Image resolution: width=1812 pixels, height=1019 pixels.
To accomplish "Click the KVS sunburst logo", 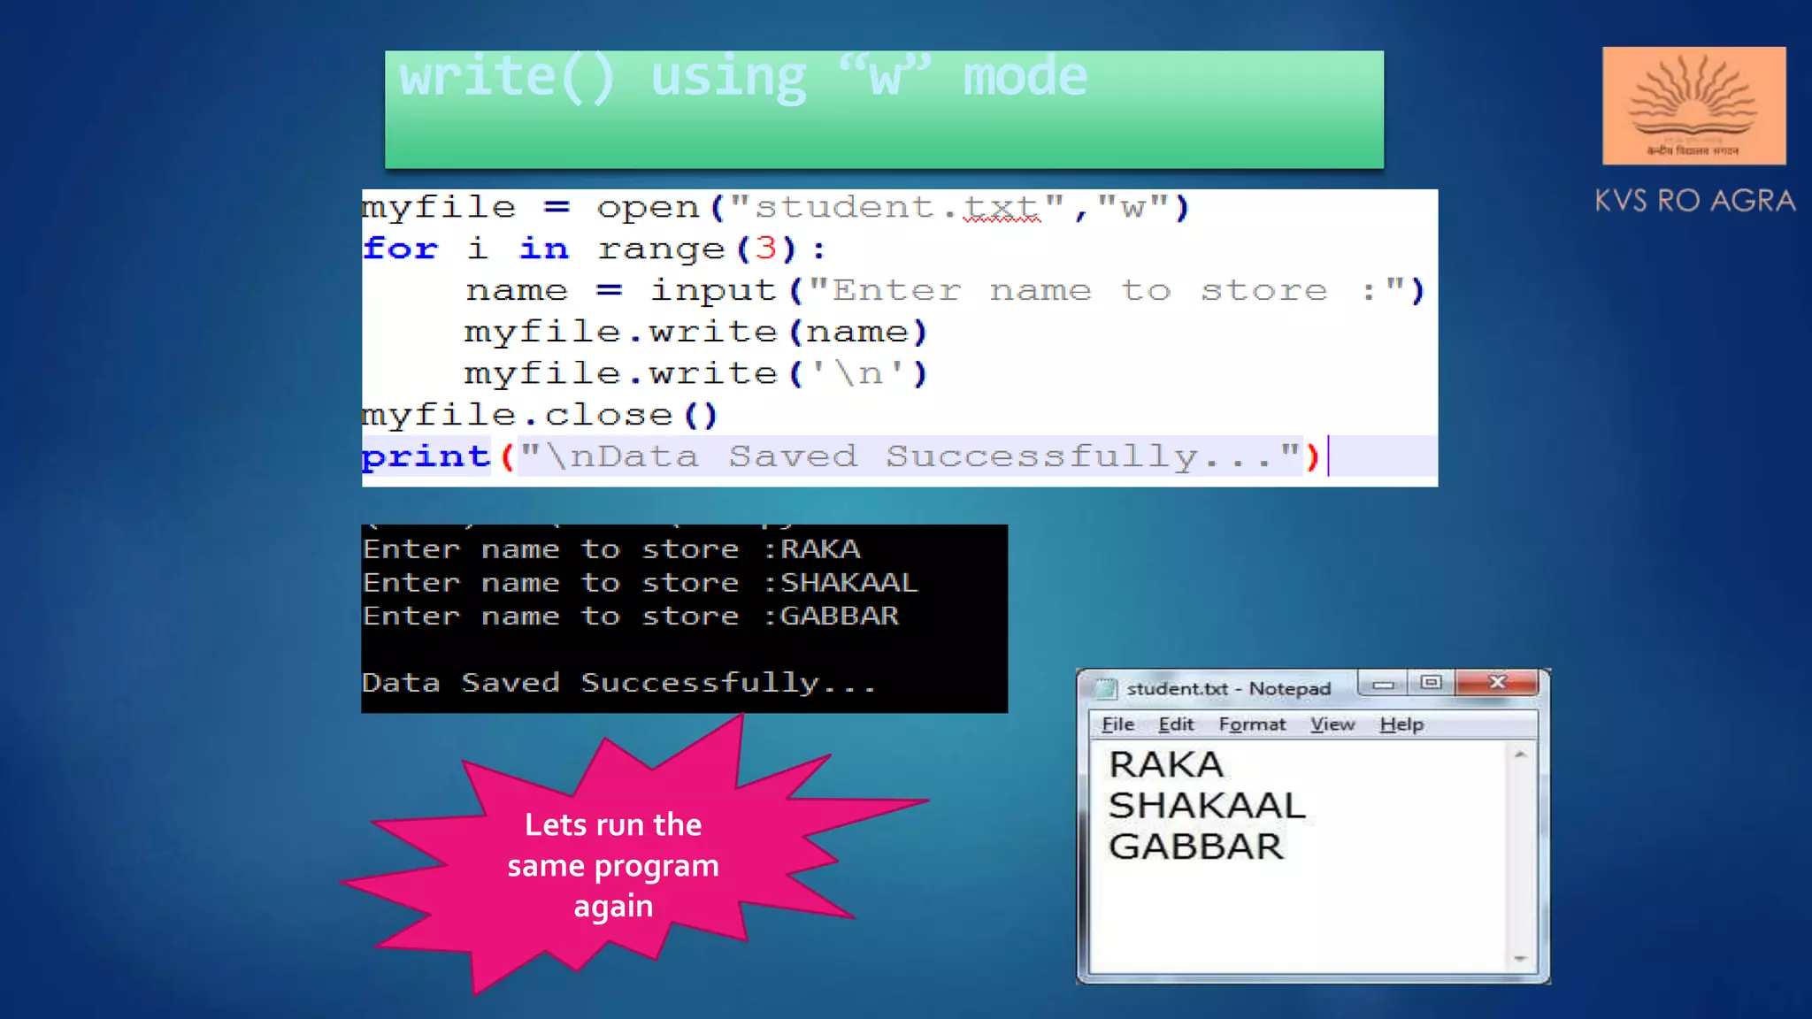I will (1693, 105).
